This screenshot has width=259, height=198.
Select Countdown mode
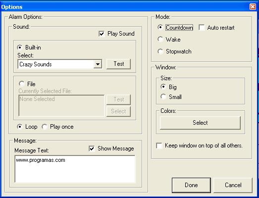click(x=160, y=27)
